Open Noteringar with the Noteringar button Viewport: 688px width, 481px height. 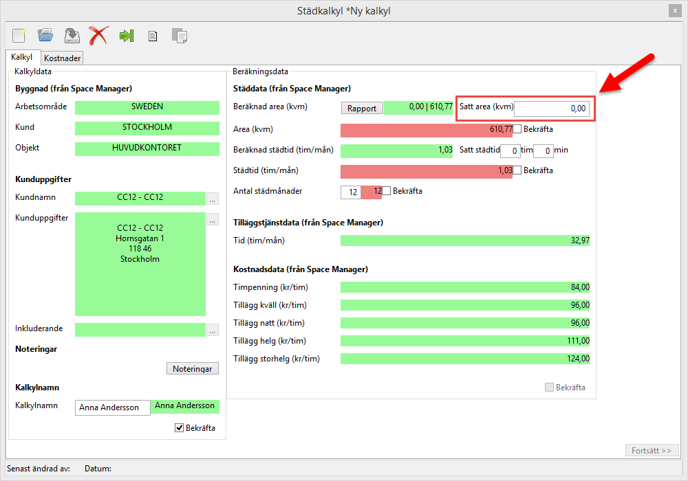click(193, 369)
